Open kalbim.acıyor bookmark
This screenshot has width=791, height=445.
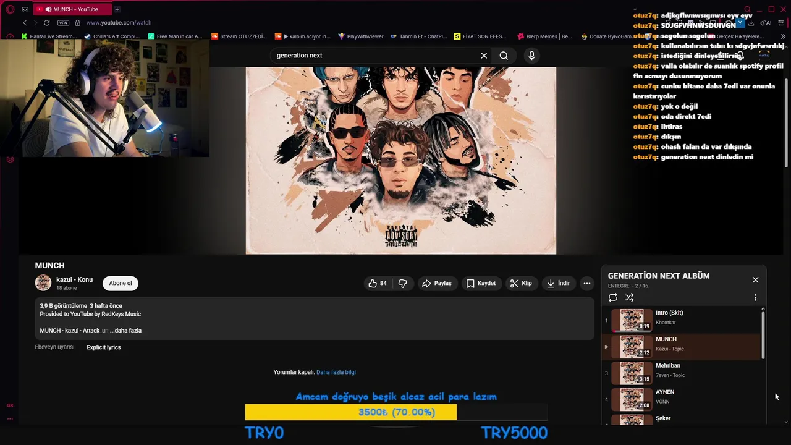pos(303,36)
